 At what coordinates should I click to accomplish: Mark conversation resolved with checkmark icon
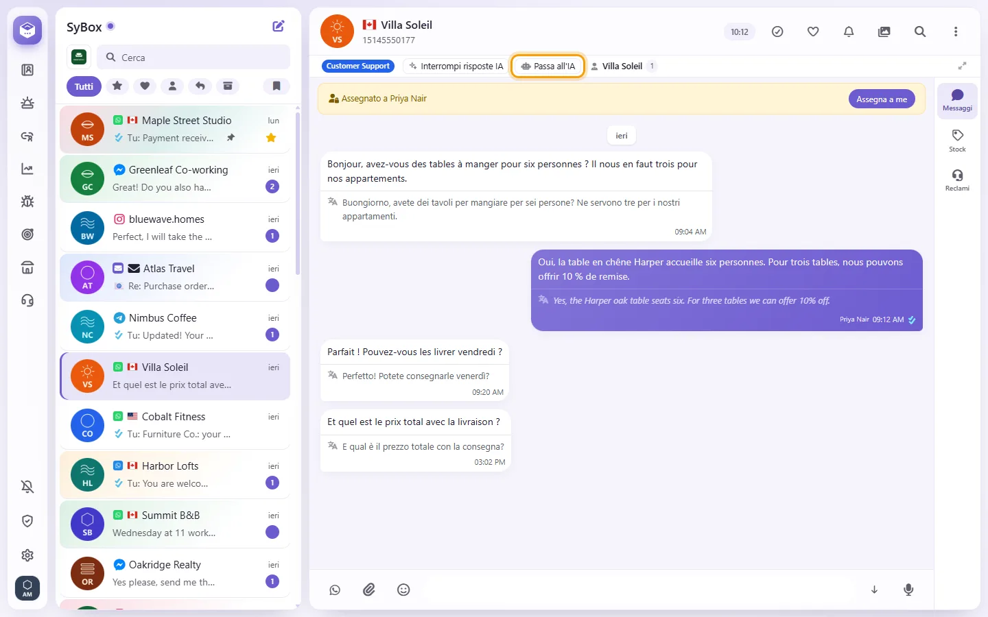[777, 32]
